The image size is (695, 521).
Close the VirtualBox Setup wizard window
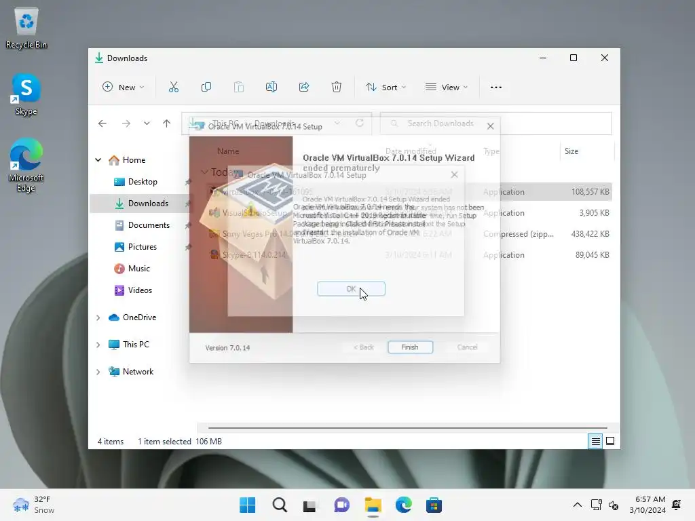tap(490, 126)
